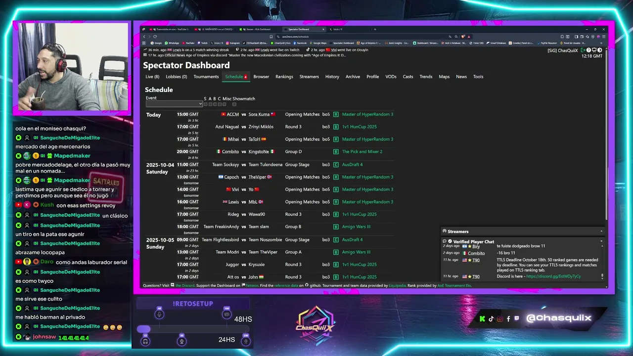Screen dimensions: 633x356
Task: Click player name Sora Kuma
Action: pyautogui.click(x=259, y=114)
